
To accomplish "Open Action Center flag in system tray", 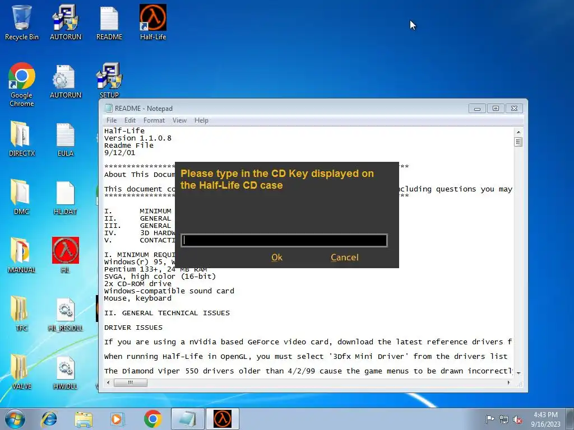I will [489, 419].
